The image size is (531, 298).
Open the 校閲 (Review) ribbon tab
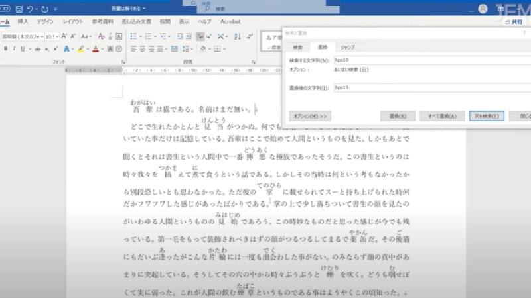(x=165, y=21)
